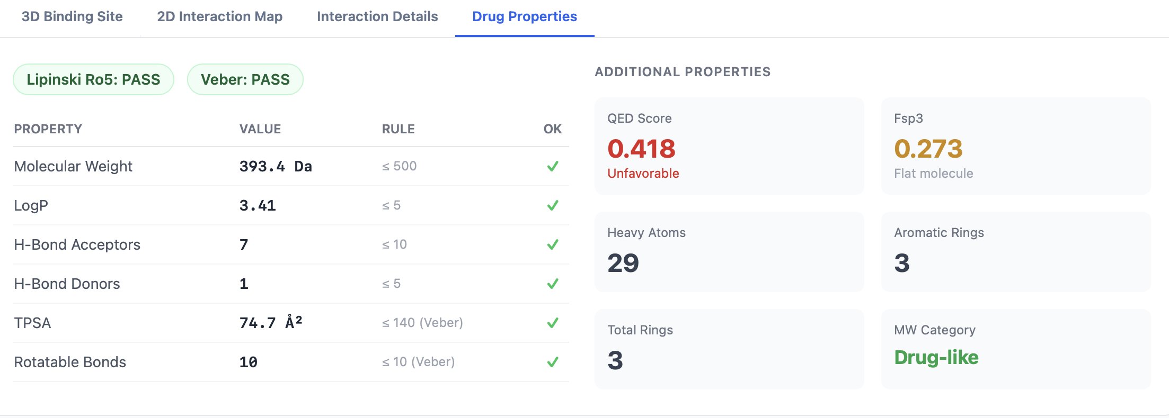Click the 393.4 Da molecular weight value

click(x=276, y=166)
